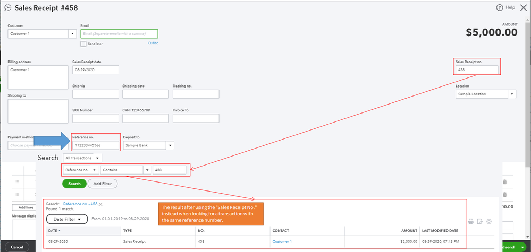Open the recent transactions clock icon
This screenshot has width=531, height=252.
(7, 8)
